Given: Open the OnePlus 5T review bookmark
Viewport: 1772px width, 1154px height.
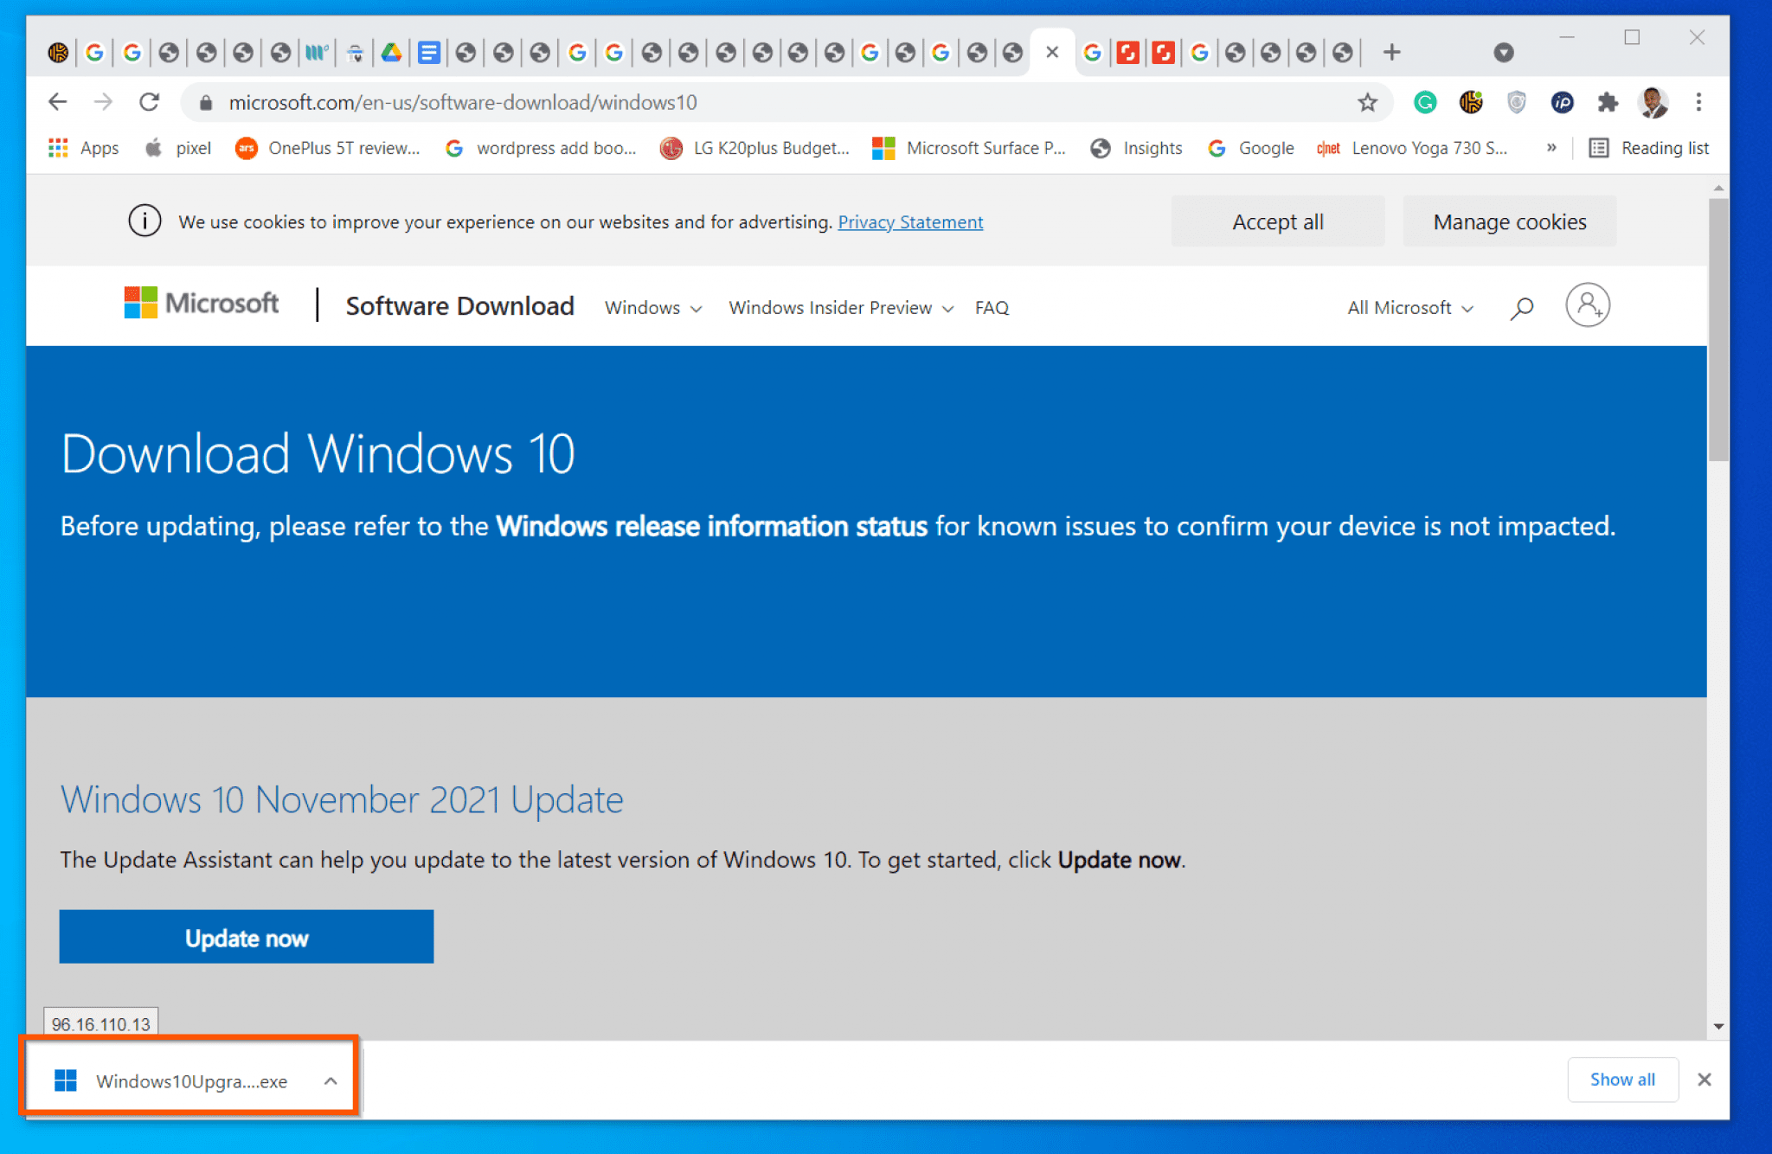Looking at the screenshot, I should [328, 148].
